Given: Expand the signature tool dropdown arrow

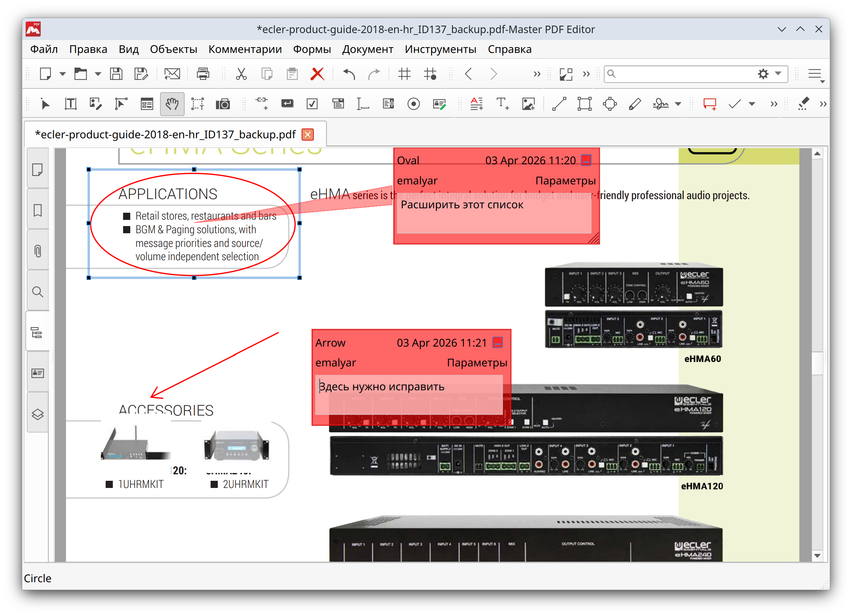Looking at the screenshot, I should coord(678,104).
